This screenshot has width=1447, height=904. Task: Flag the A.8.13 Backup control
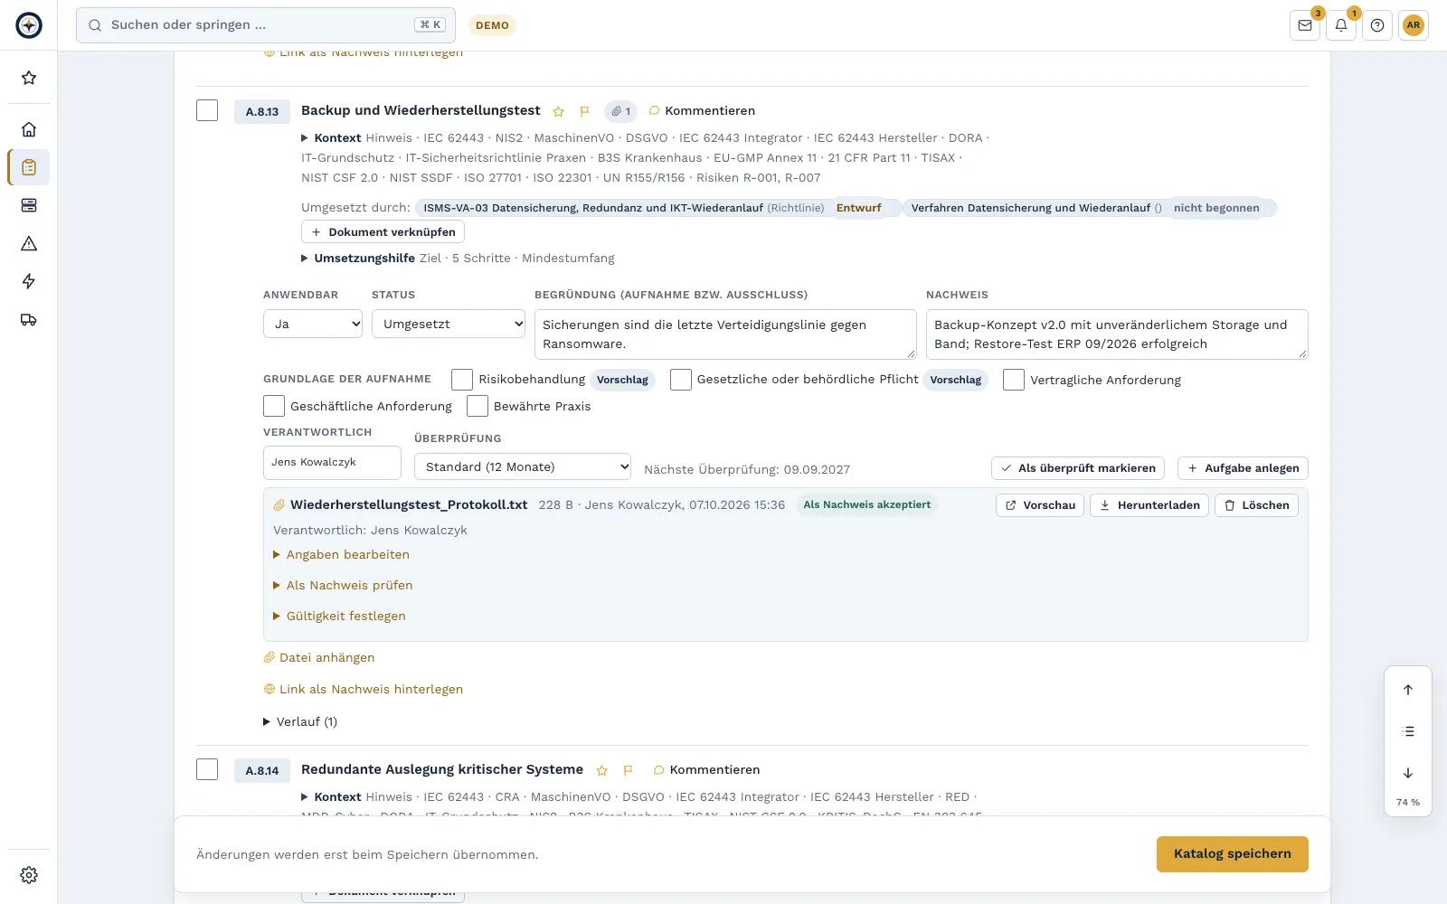point(585,111)
